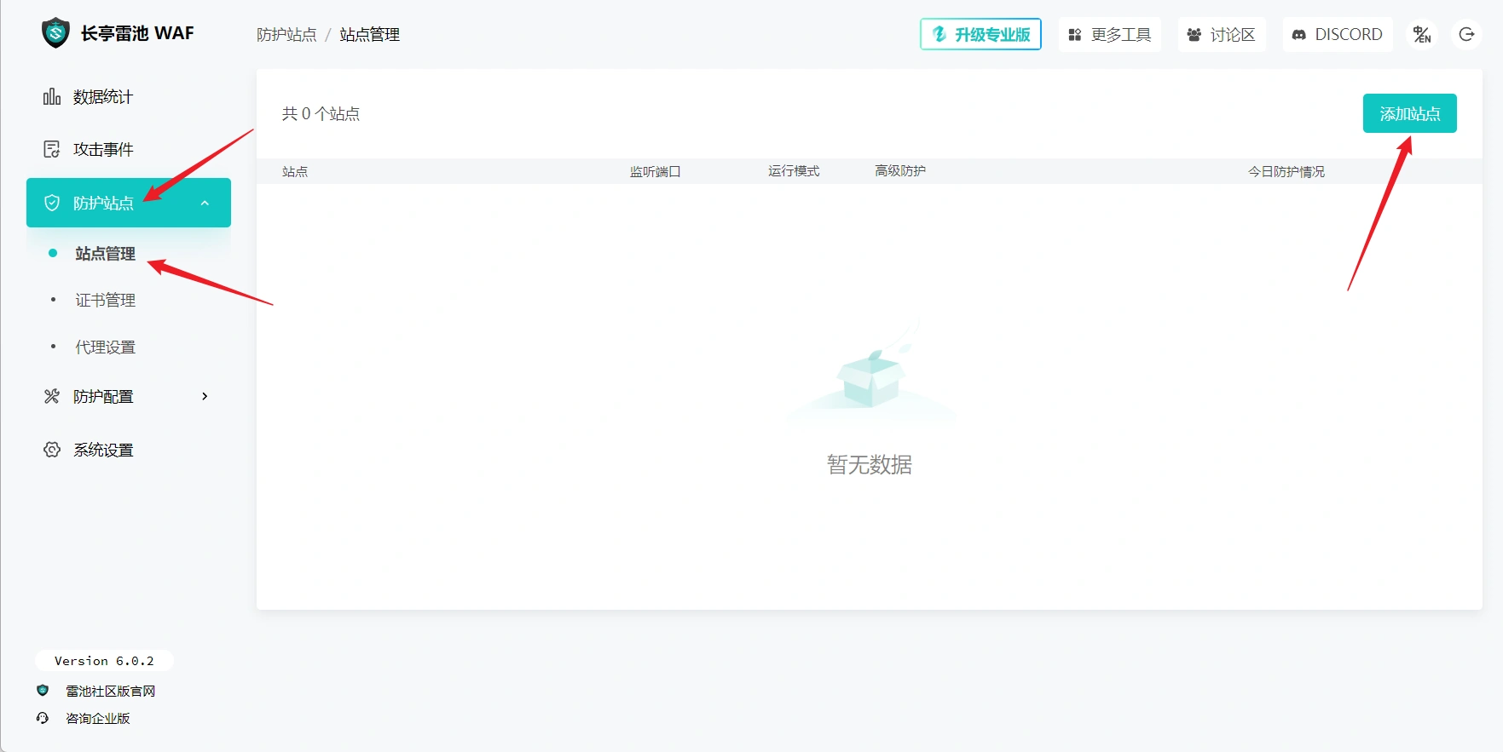Click the SafeLine WAF shield logo

[55, 33]
